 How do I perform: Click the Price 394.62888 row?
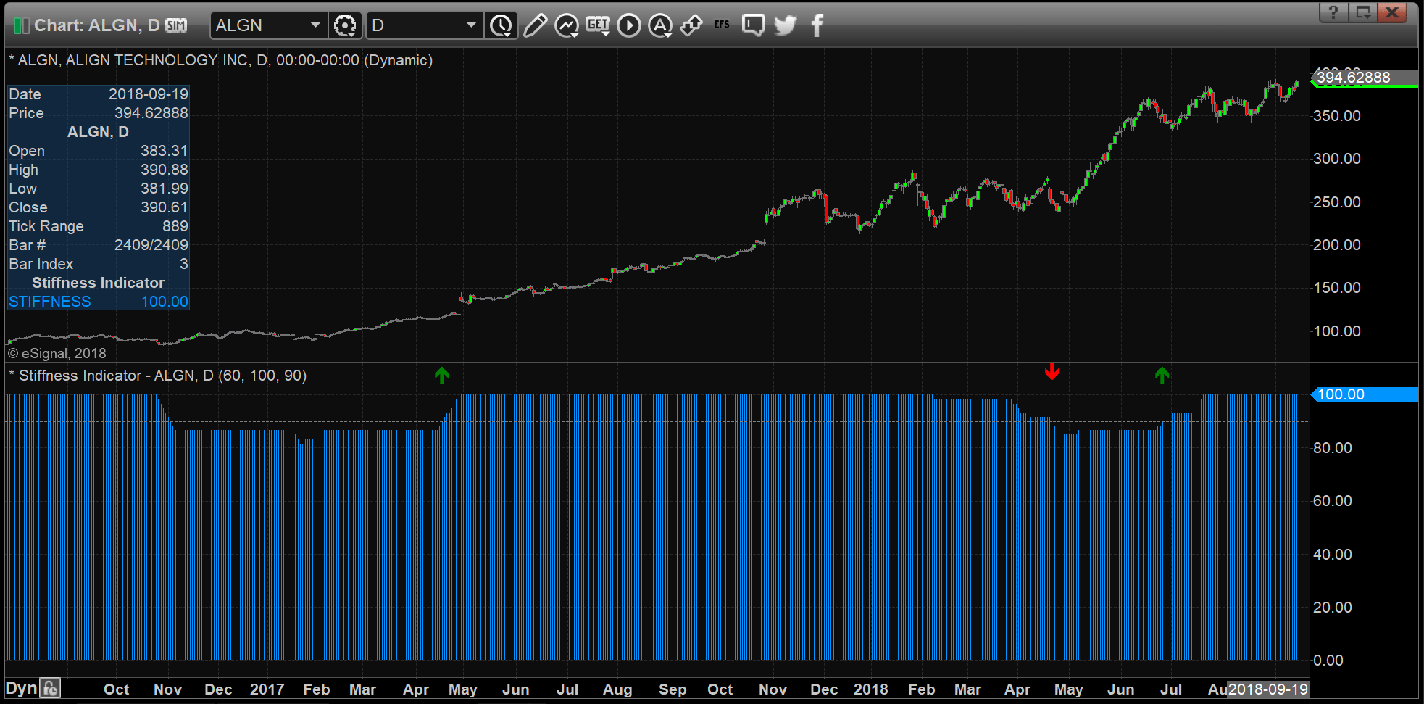99,113
